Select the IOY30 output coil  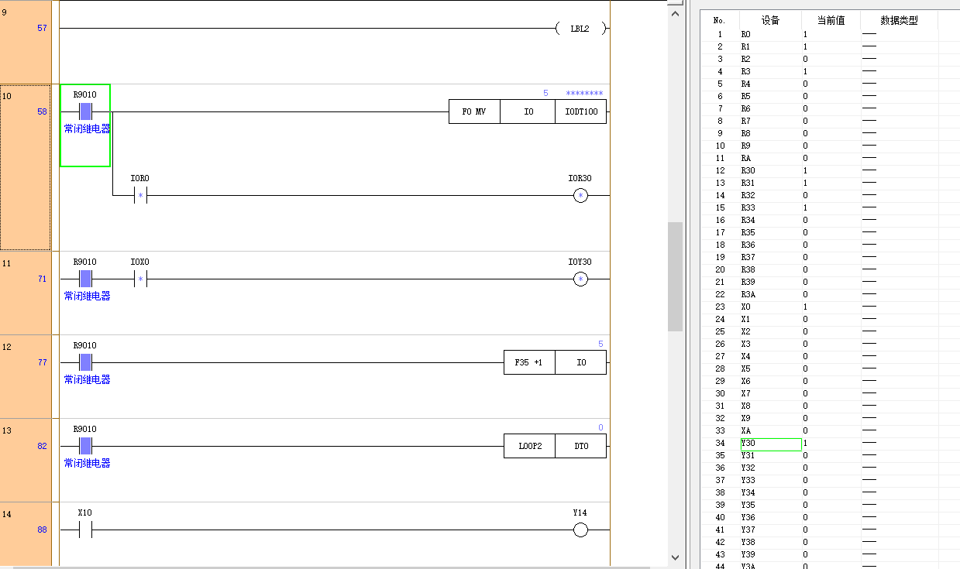coord(580,279)
